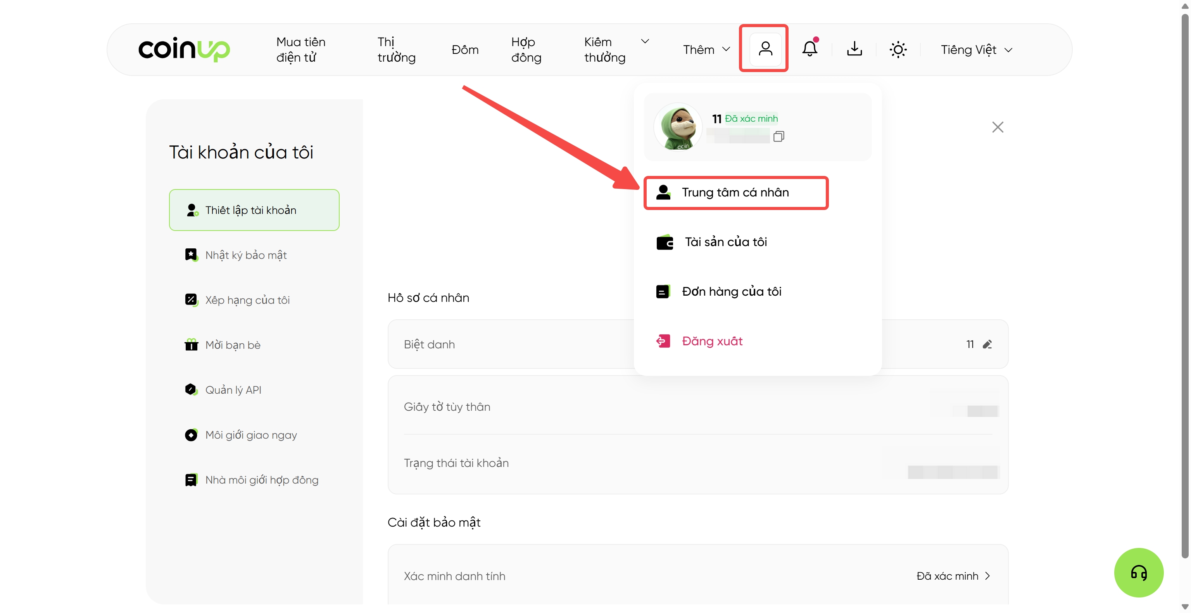Open Thị trường menu item

(x=396, y=50)
